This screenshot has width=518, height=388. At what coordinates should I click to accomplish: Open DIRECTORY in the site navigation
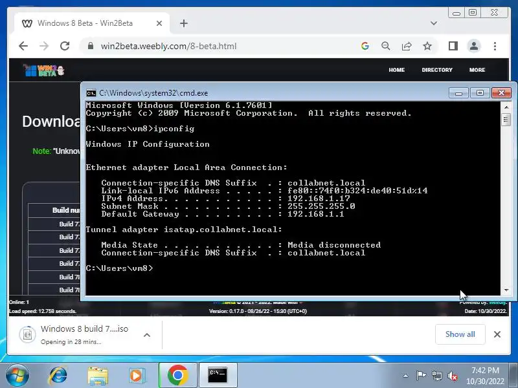[x=436, y=70]
